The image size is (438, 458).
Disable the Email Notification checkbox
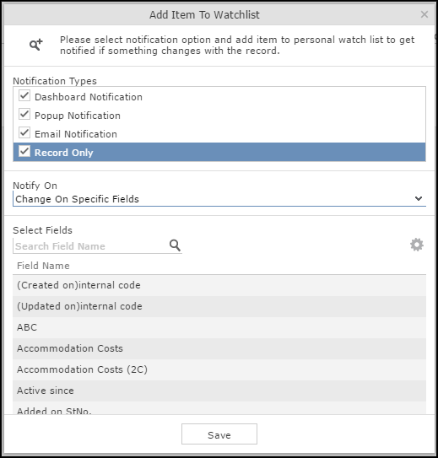pos(24,133)
